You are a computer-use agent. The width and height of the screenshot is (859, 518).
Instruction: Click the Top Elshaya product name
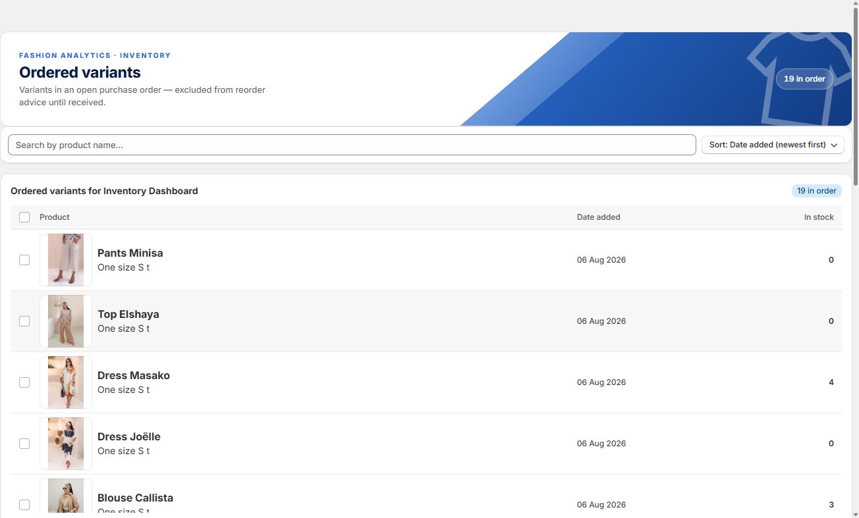[x=128, y=314]
